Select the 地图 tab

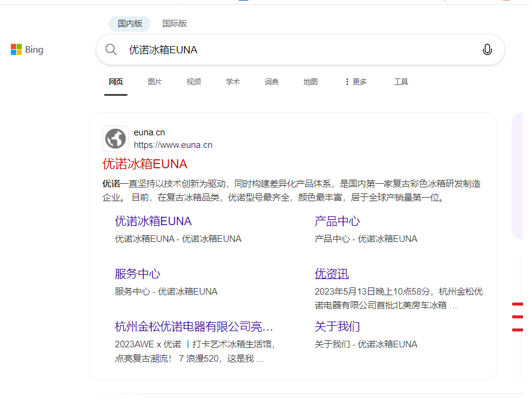[x=311, y=82]
